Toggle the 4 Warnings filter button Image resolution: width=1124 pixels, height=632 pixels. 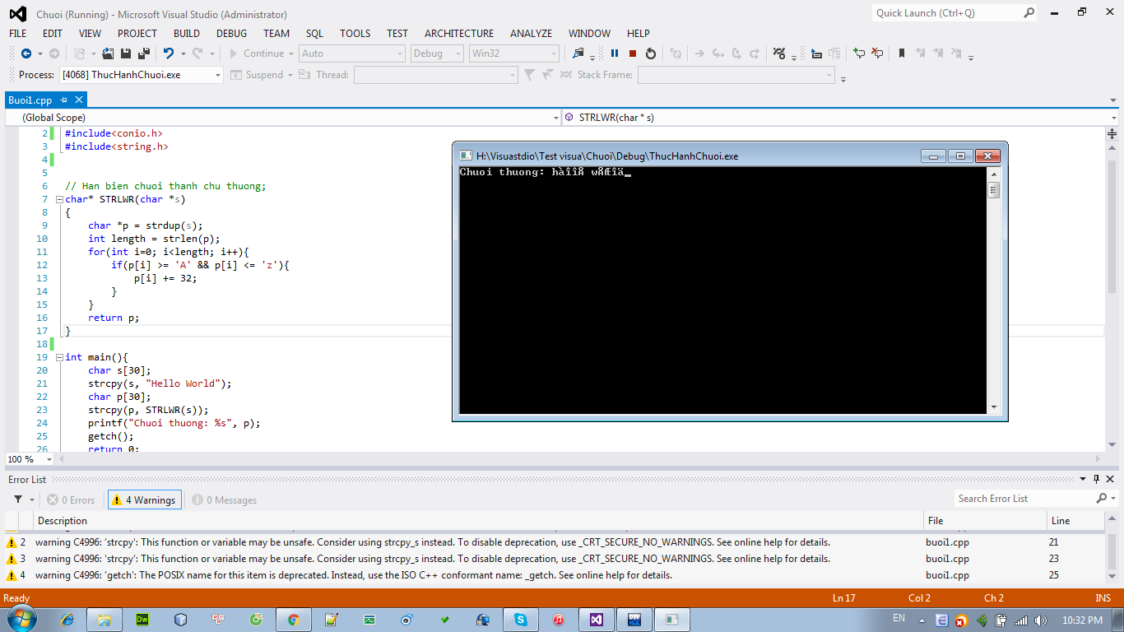pos(145,500)
